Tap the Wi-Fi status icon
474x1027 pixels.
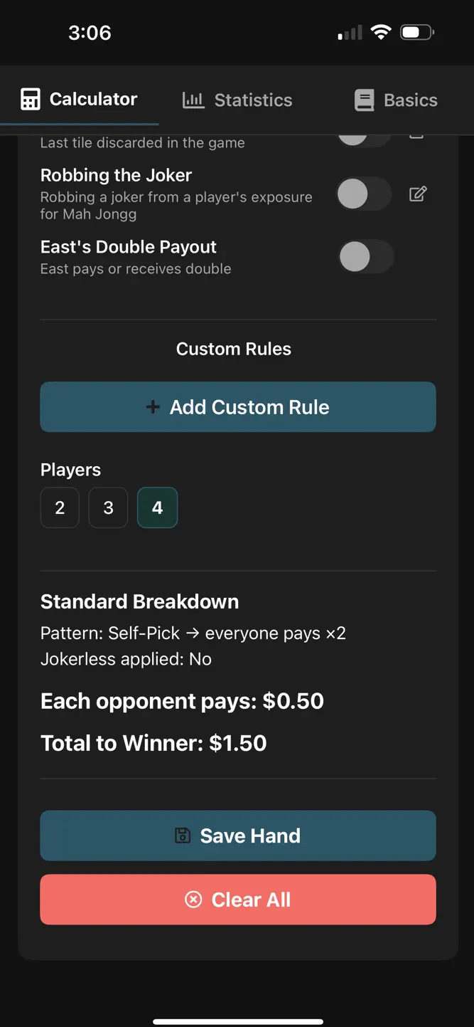click(x=381, y=32)
